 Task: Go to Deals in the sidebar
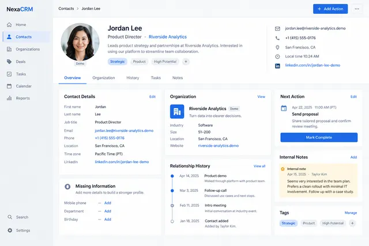[x=27, y=62]
